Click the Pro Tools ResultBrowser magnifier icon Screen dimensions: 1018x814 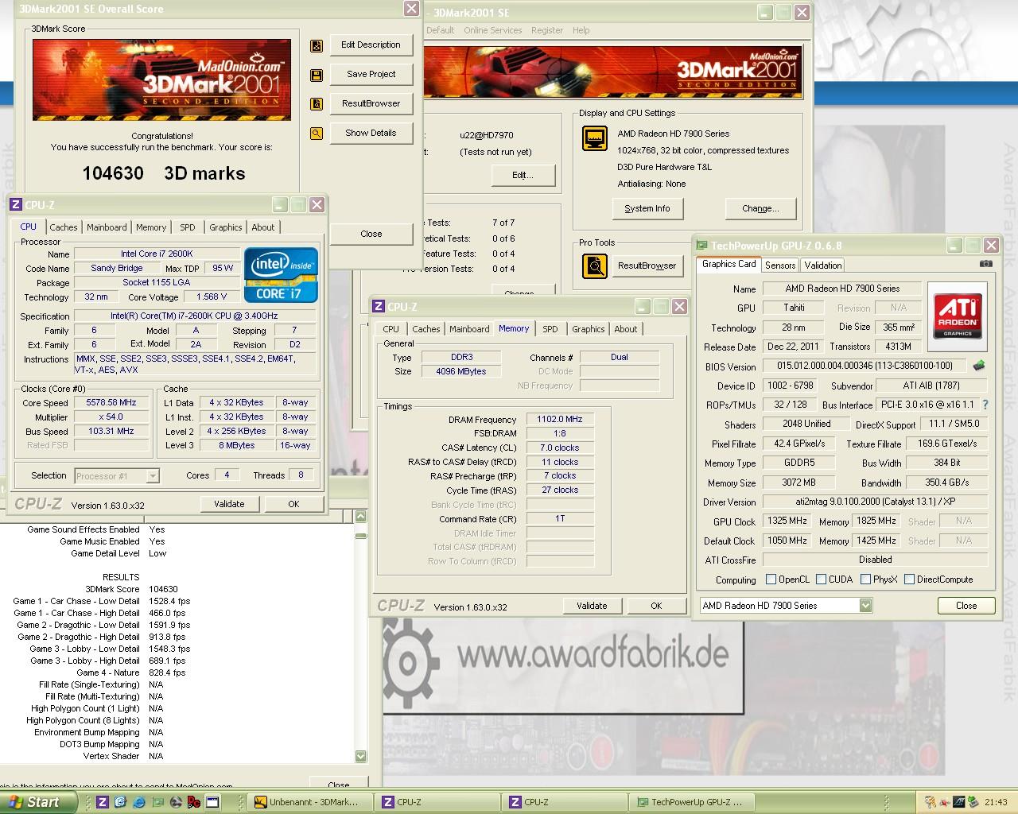click(x=595, y=266)
